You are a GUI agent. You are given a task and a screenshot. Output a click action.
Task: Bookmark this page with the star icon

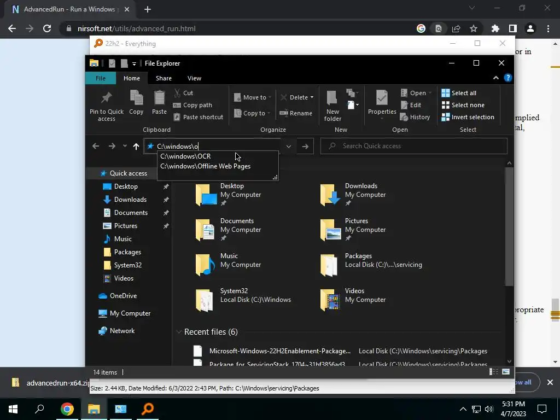click(x=473, y=28)
